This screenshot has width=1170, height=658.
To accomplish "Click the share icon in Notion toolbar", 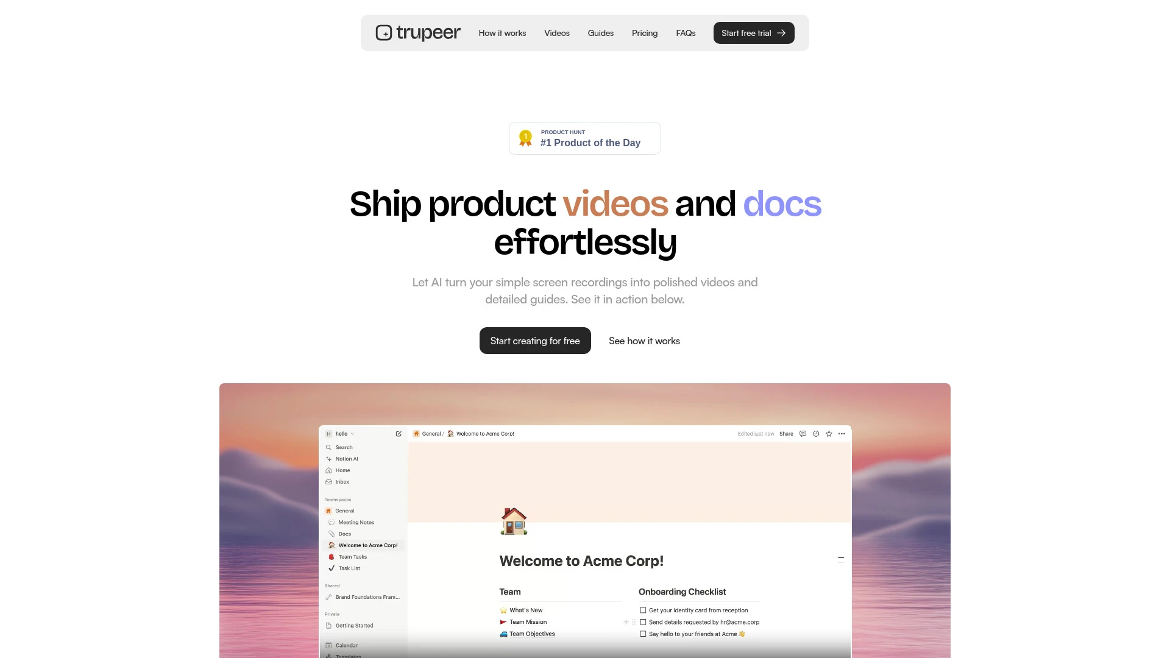I will point(786,434).
